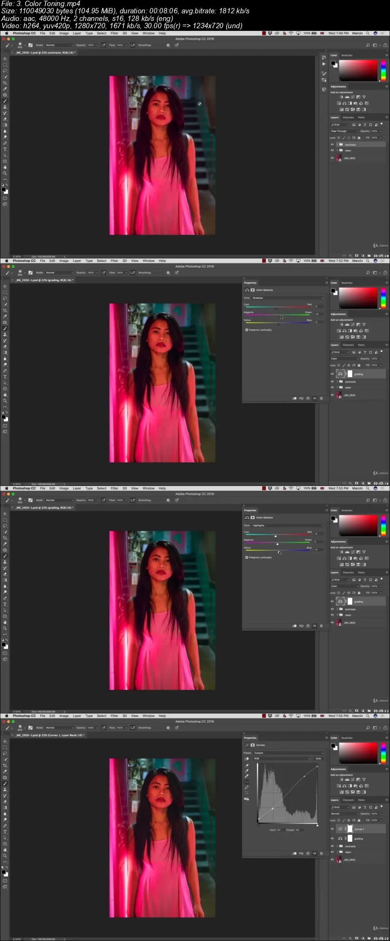The image size is (390, 941).
Task: Hide contrasts group in 7:49 PM frame
Action: coord(332,145)
